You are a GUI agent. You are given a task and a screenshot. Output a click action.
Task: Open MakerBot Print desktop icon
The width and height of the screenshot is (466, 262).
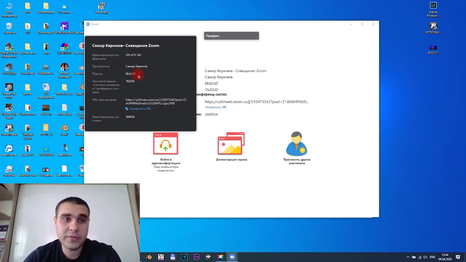pos(9,91)
